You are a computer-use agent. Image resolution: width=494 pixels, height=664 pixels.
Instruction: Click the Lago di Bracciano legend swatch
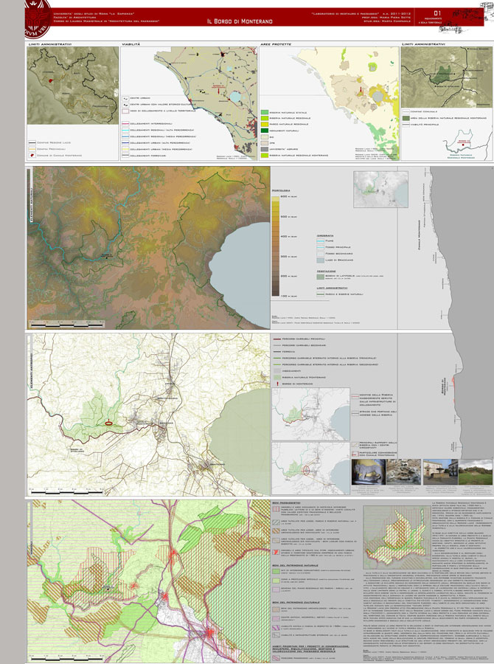[321, 261]
